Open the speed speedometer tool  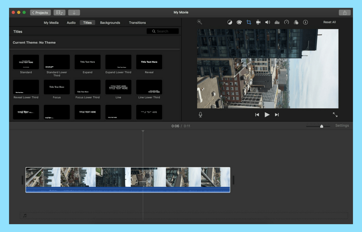[x=287, y=22]
